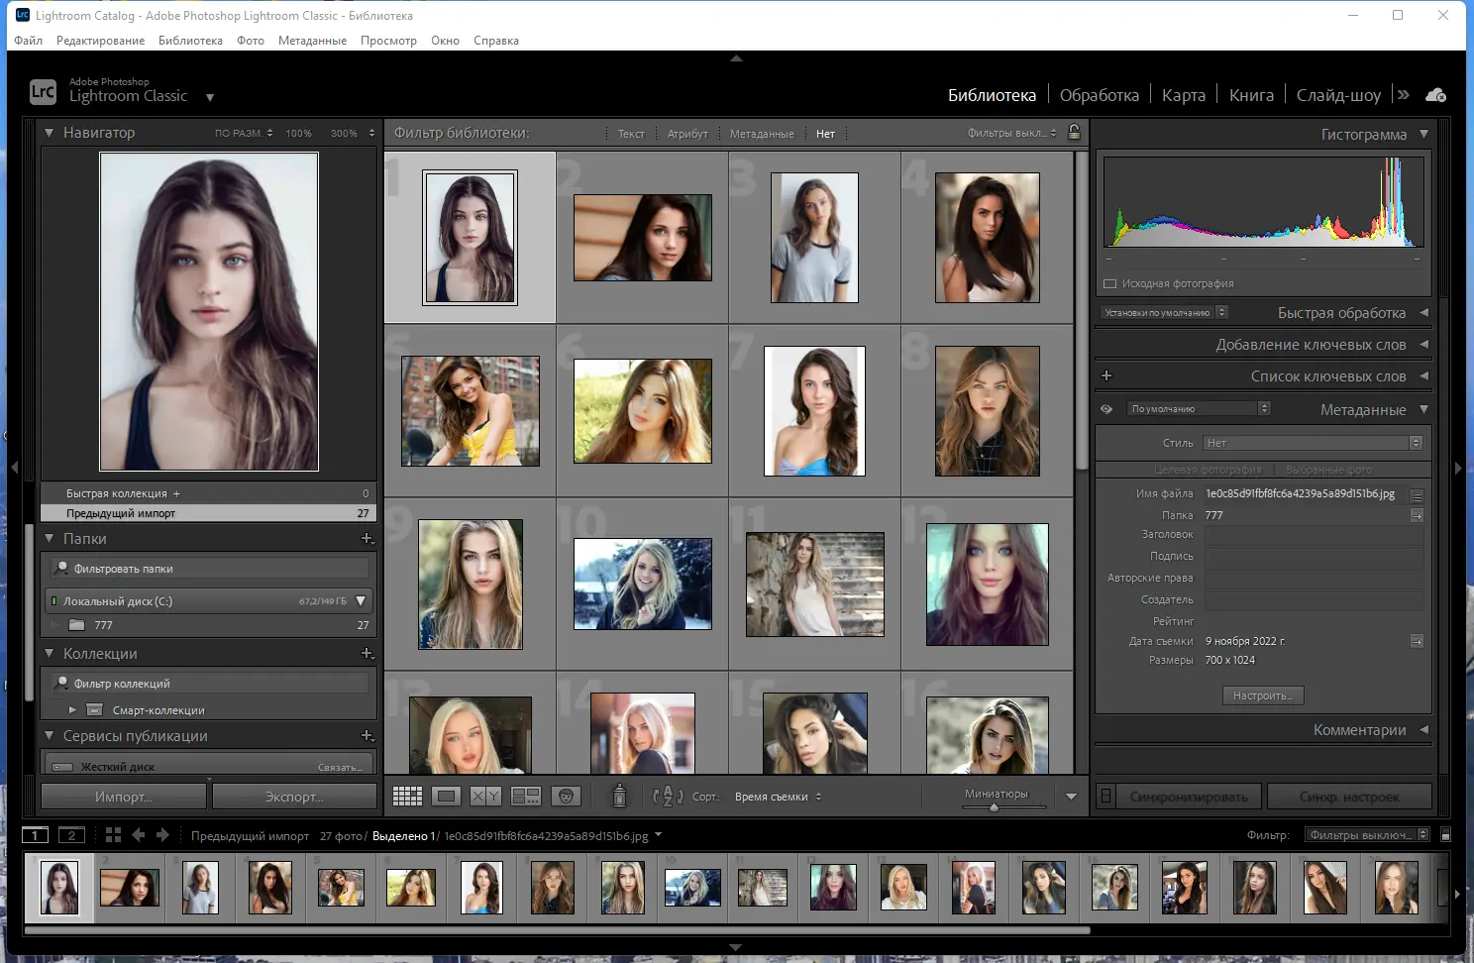The height and width of the screenshot is (963, 1474).
Task: Open People face view in toolbar
Action: (x=566, y=797)
